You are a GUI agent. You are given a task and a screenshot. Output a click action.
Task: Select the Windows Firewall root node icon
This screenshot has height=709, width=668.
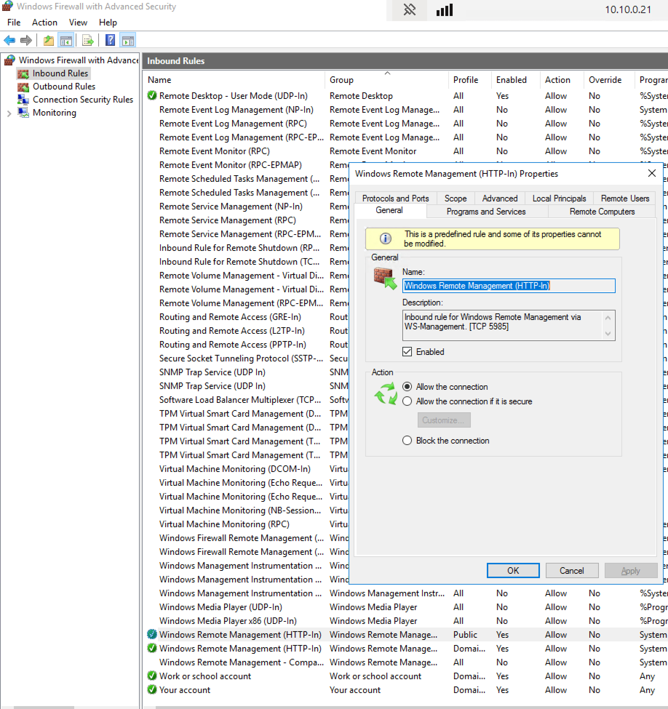tap(10, 60)
